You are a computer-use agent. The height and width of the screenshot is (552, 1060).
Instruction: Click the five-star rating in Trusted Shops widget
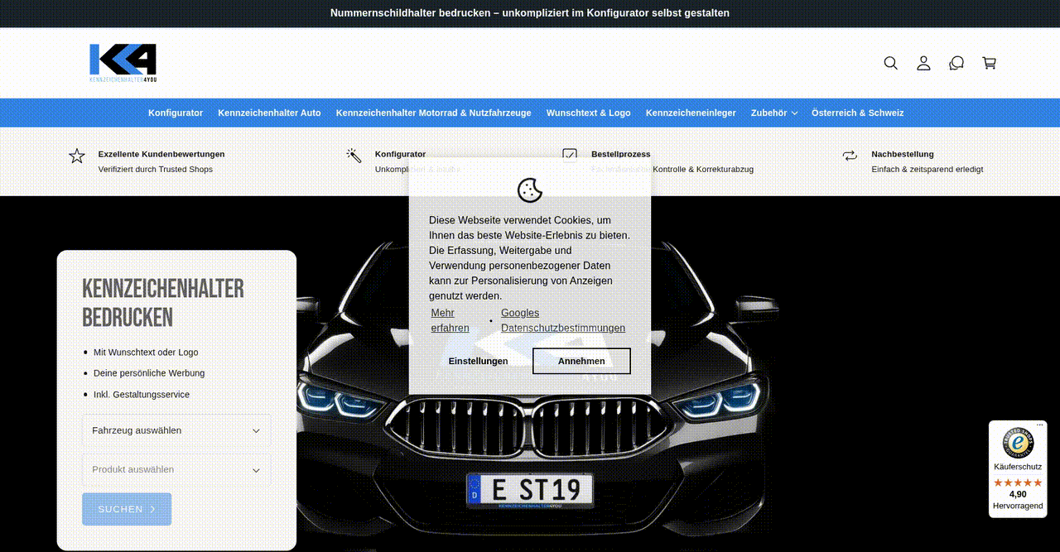point(1018,482)
